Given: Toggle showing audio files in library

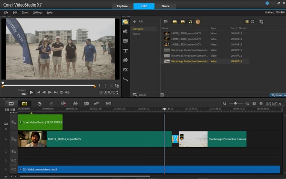Looking at the screenshot, I should (x=190, y=22).
